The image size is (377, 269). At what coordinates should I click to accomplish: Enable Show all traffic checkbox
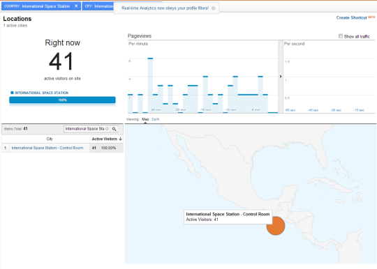point(341,36)
